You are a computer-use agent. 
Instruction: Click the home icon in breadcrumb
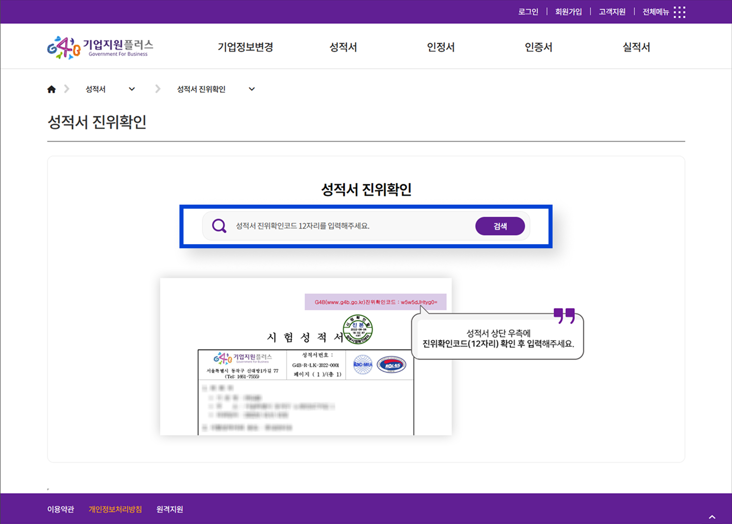point(51,89)
